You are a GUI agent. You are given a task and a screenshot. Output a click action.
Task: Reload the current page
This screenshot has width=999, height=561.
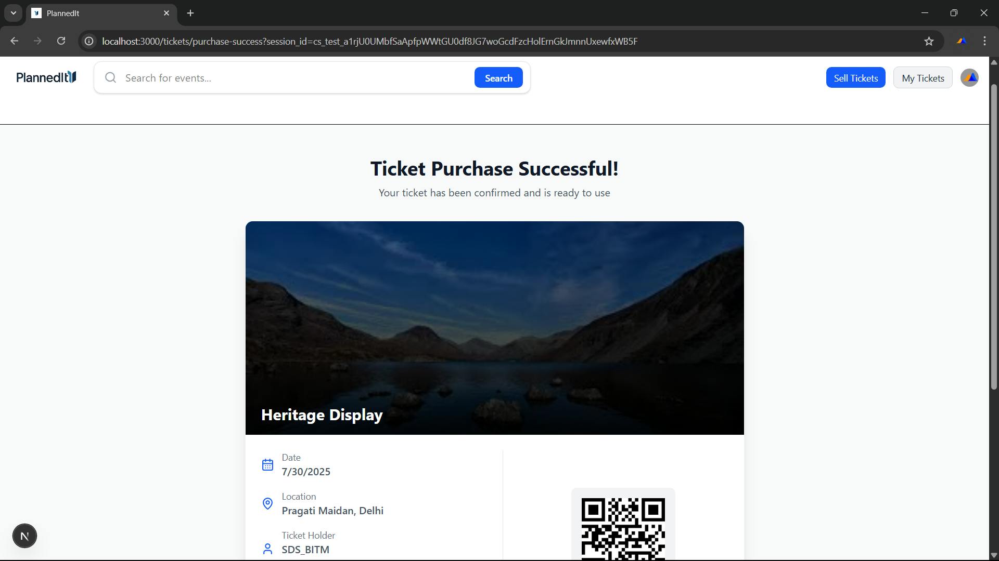tap(61, 41)
